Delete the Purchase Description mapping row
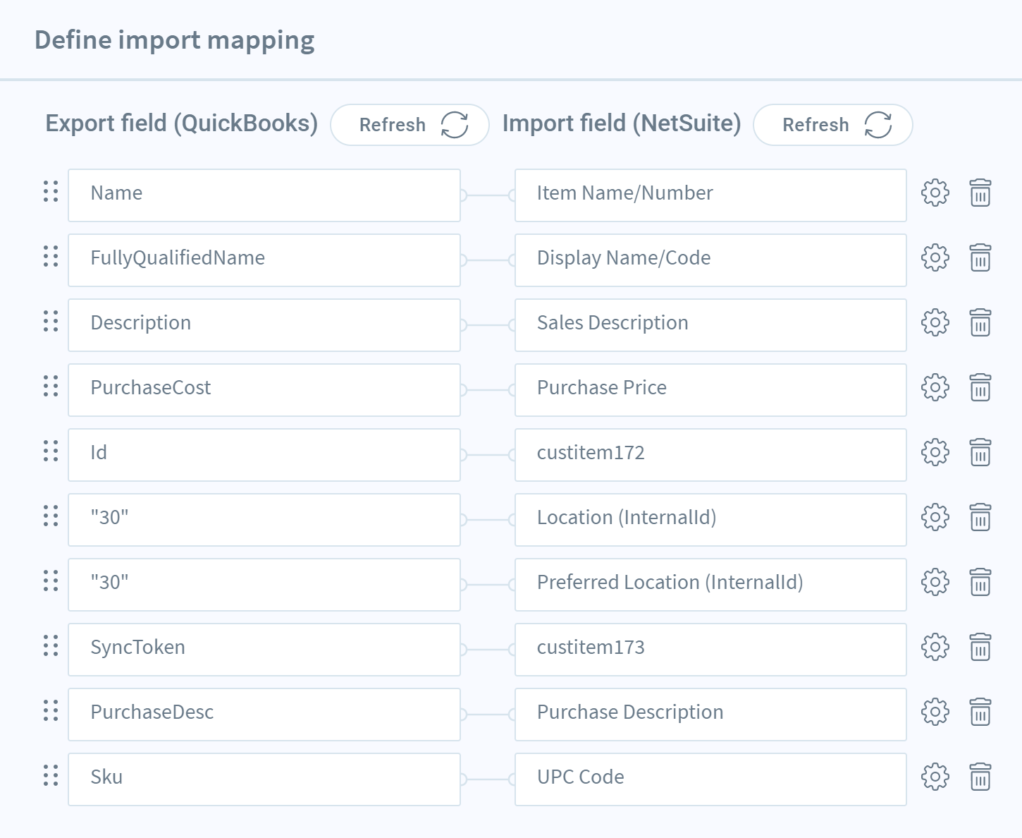 pyautogui.click(x=980, y=712)
